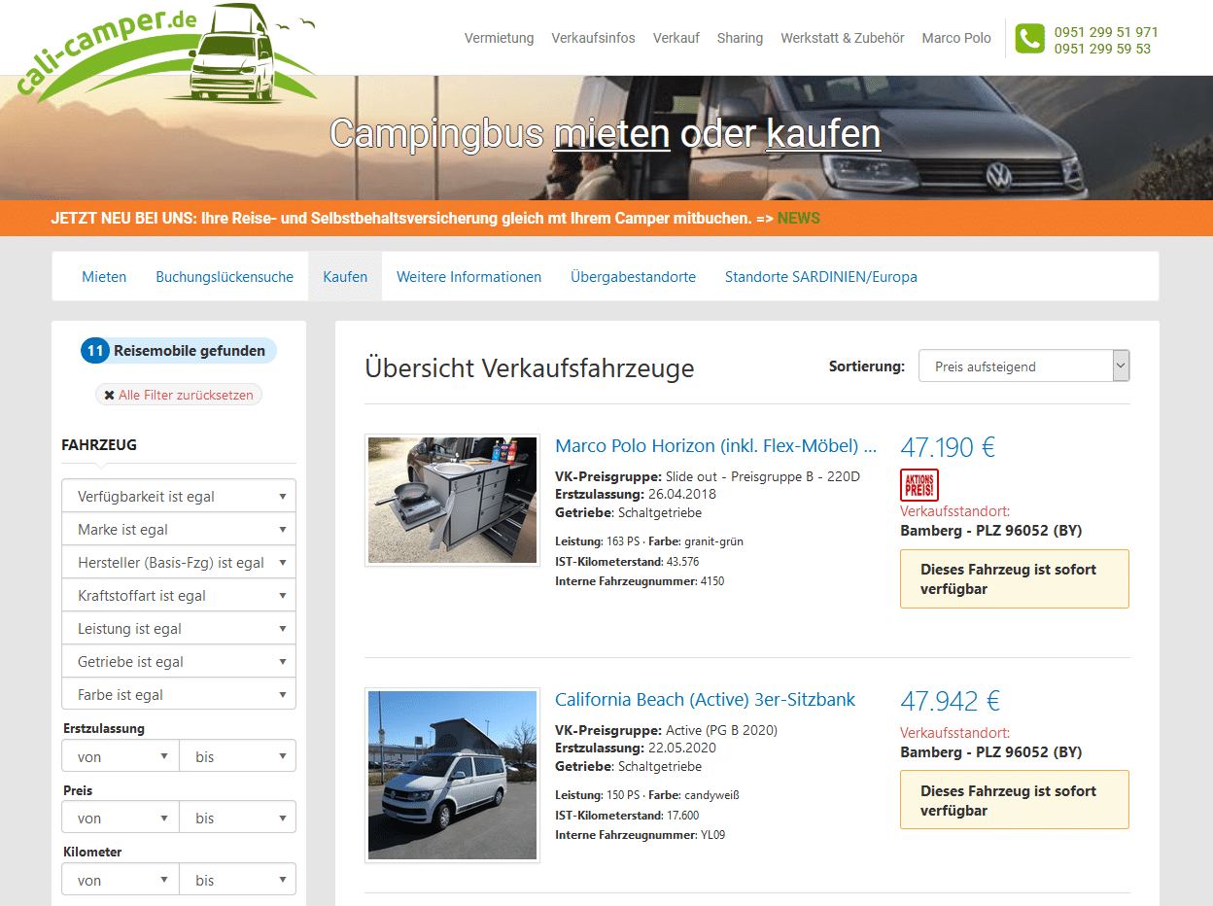Open Verkaufsinfos menu item
1213x906 pixels.
(x=593, y=38)
